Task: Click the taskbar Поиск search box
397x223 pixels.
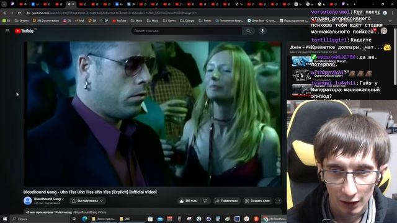Action: click(x=40, y=219)
